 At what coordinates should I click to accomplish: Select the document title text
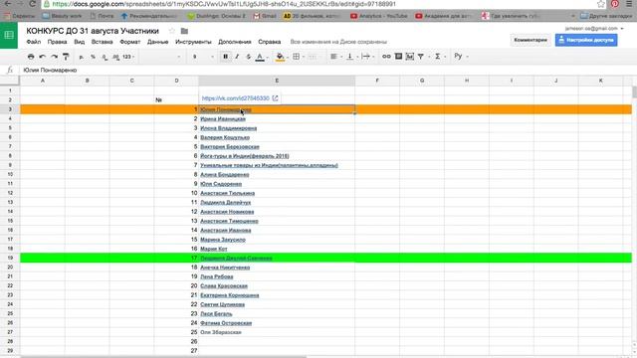(93, 31)
